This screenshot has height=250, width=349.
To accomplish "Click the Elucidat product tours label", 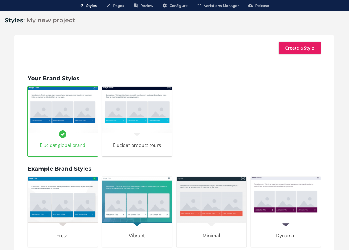I will point(137,145).
